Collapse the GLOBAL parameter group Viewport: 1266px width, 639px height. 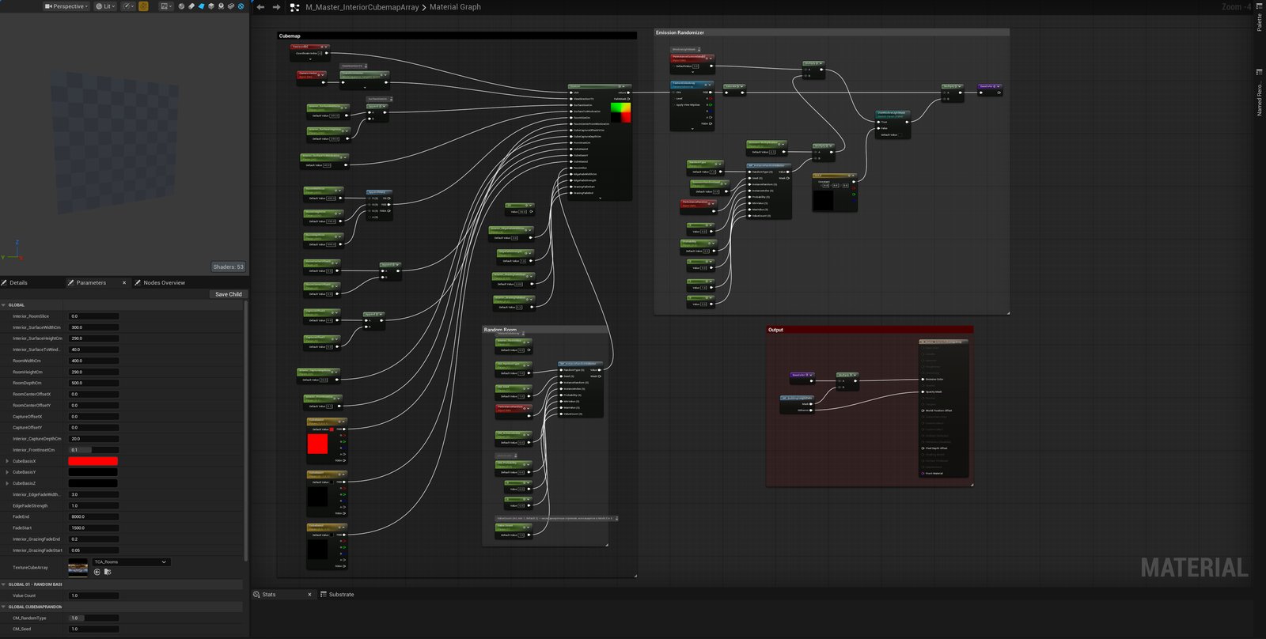click(x=4, y=304)
